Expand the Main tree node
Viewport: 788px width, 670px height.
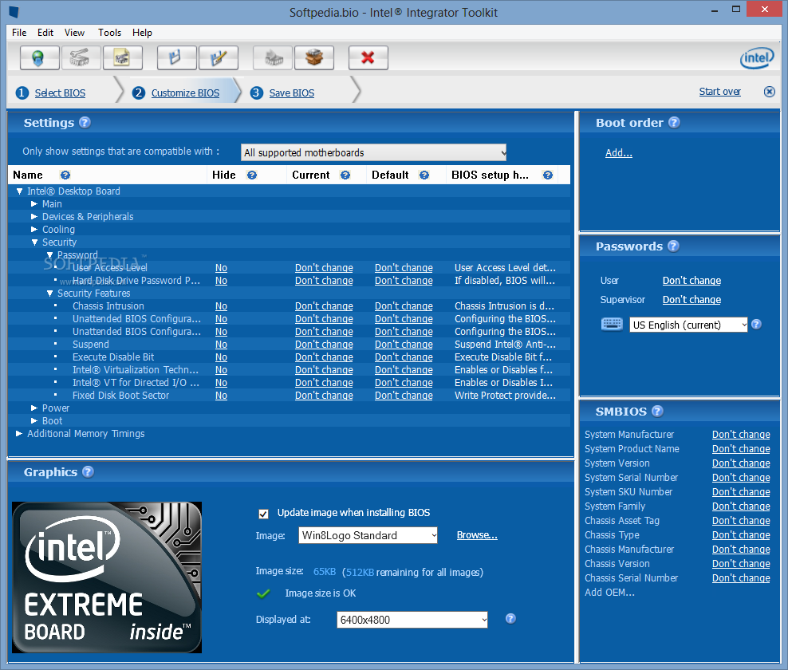pos(34,204)
